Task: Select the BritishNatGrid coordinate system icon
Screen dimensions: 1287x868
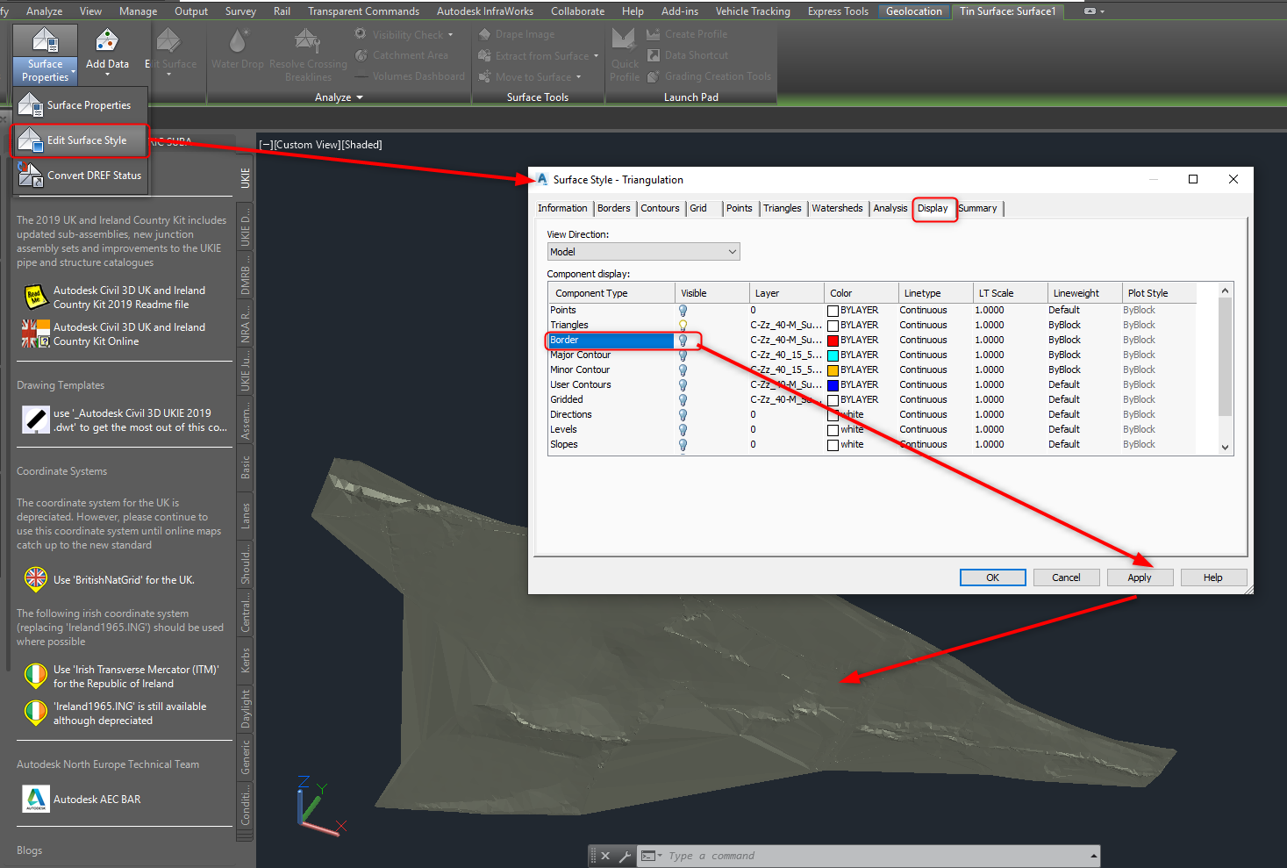Action: click(35, 579)
